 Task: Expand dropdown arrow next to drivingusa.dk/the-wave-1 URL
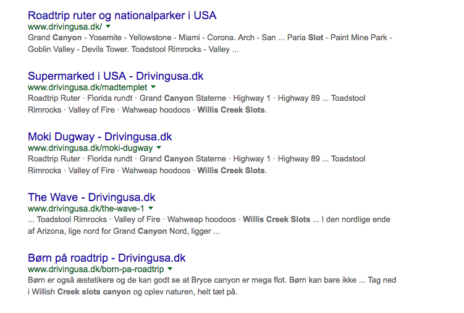(x=151, y=208)
